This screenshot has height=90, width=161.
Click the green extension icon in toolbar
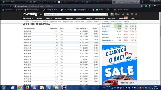(146, 6)
